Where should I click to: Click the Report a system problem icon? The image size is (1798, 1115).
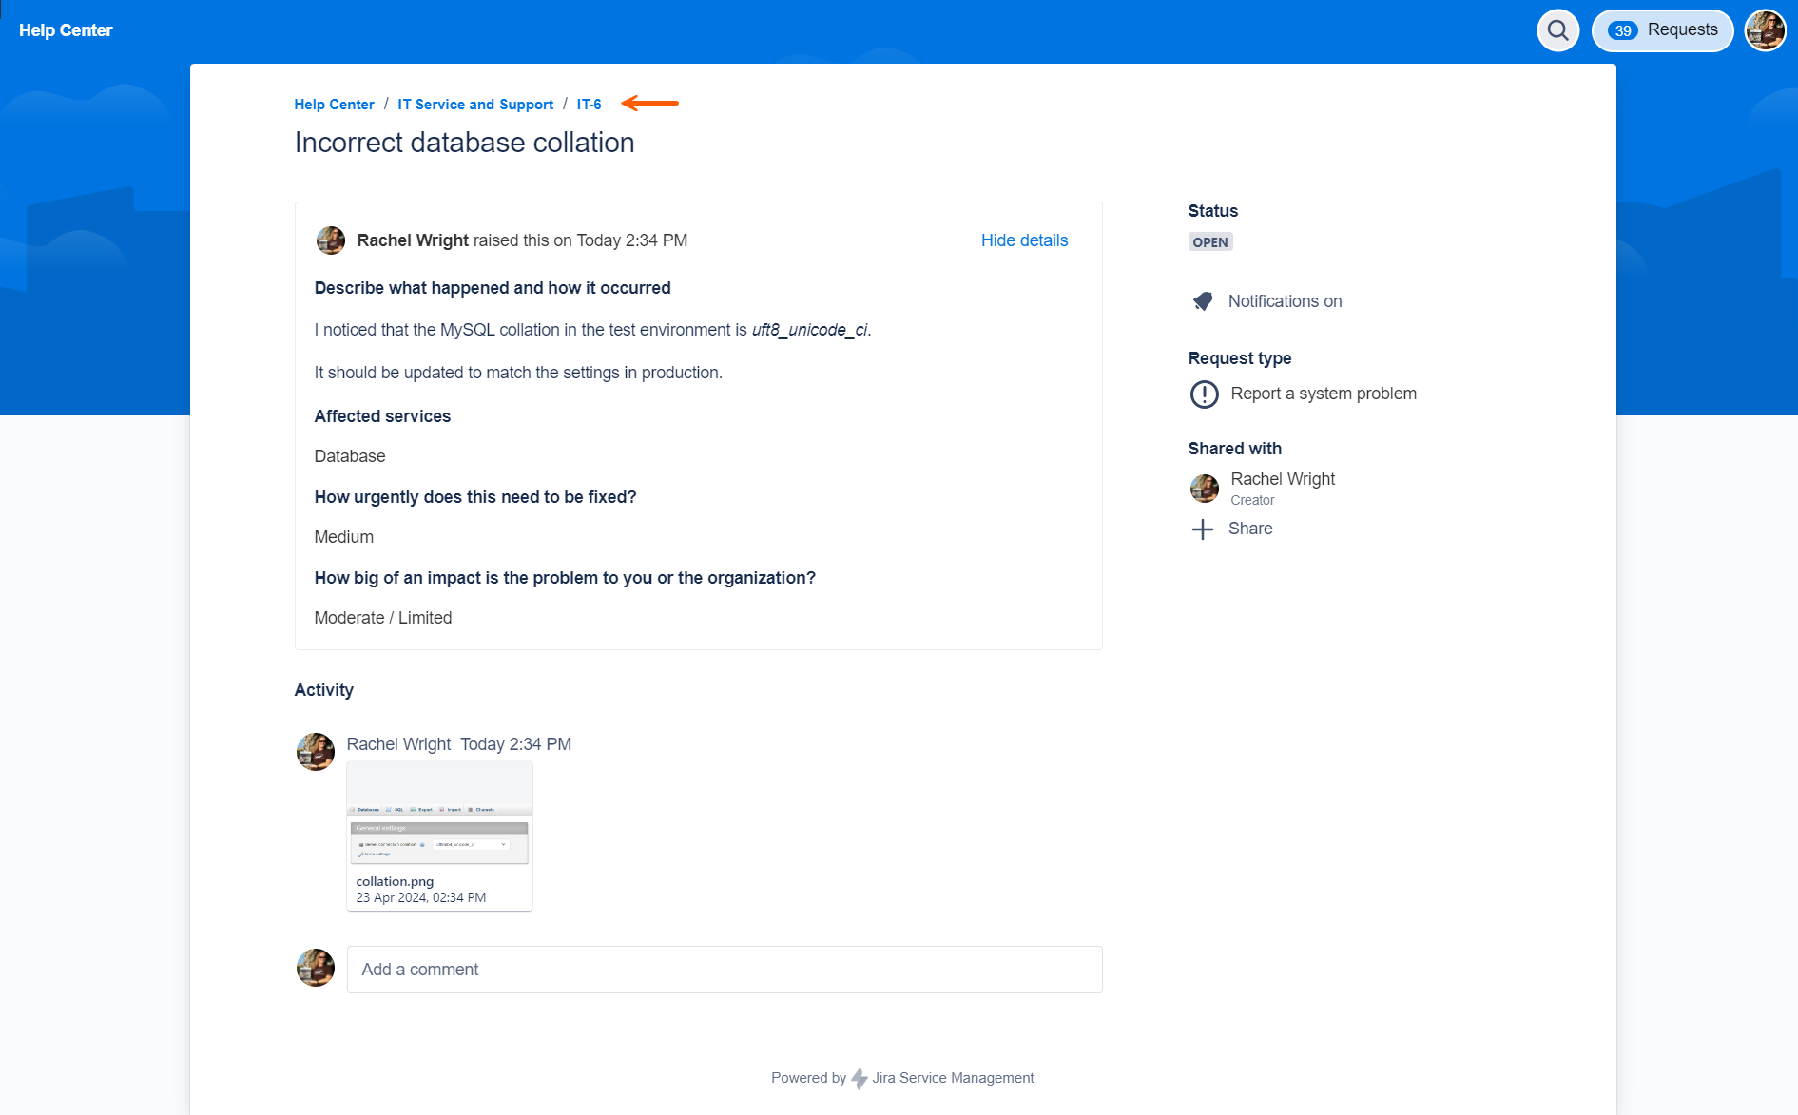(1204, 394)
